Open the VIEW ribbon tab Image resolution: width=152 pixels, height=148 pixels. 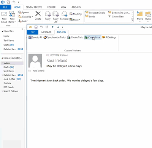[63, 7]
